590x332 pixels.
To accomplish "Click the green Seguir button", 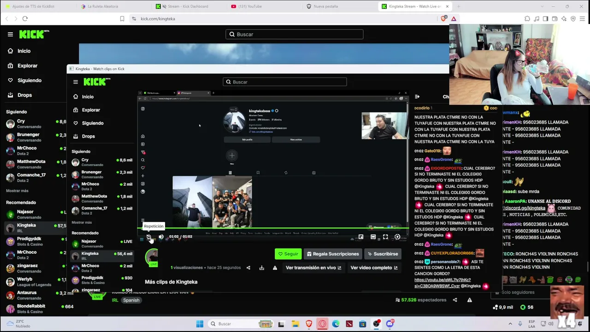I will click(x=288, y=254).
